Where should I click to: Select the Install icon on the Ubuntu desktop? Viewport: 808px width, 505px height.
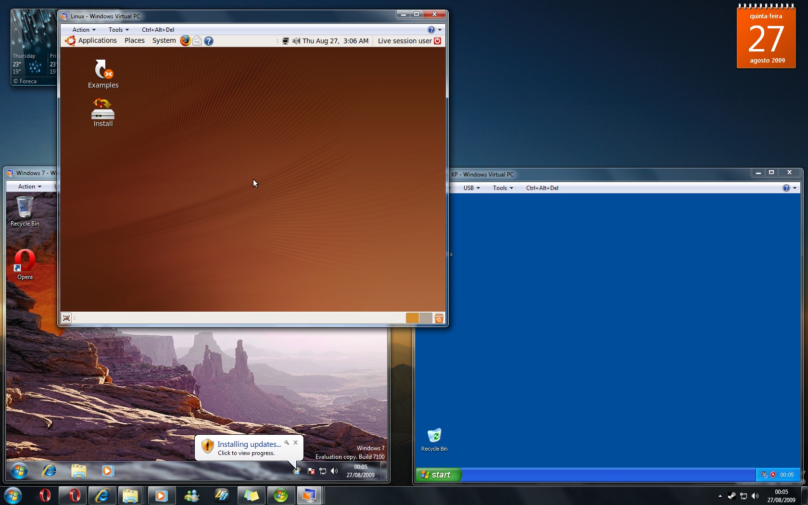tap(103, 113)
